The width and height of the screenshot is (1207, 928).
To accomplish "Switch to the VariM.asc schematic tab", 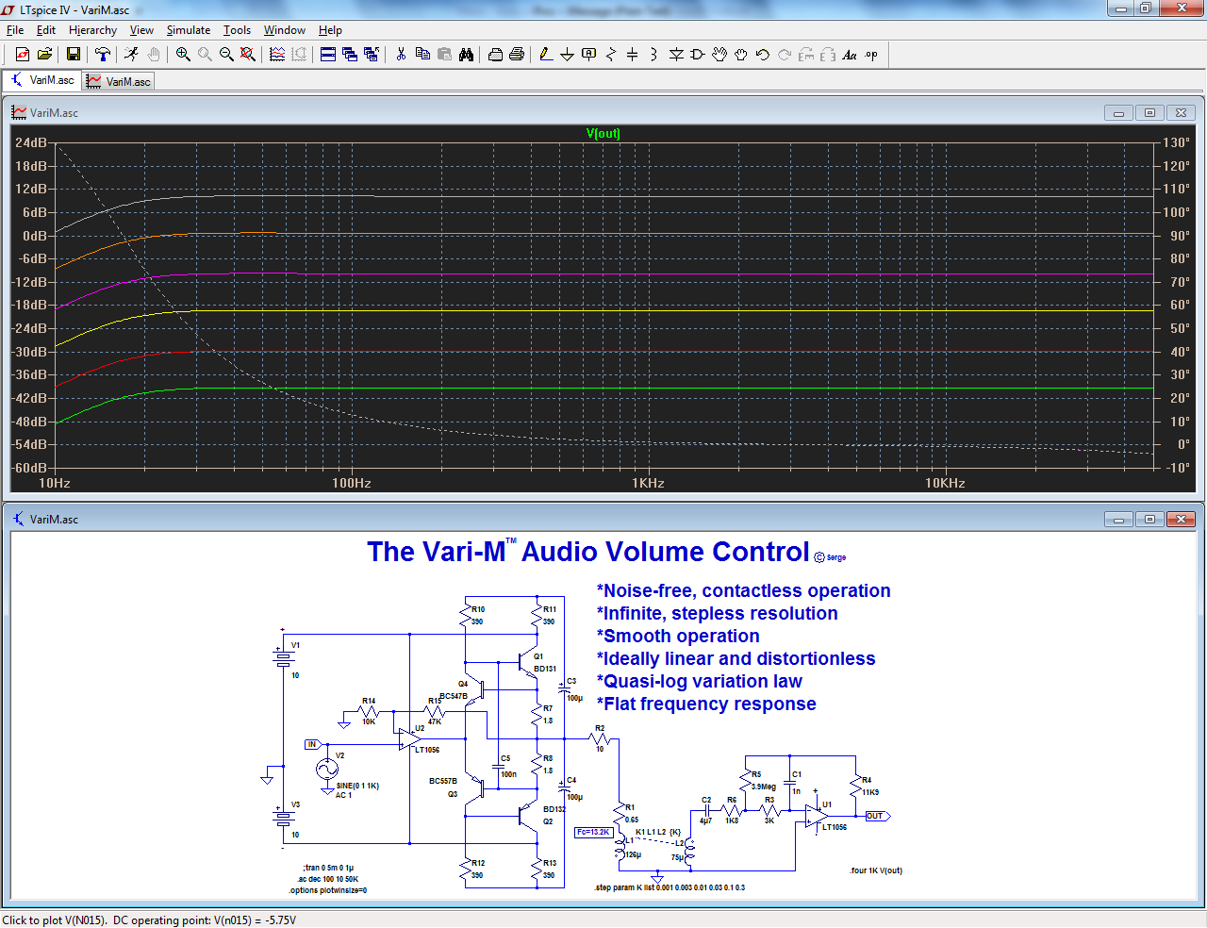I will click(41, 80).
